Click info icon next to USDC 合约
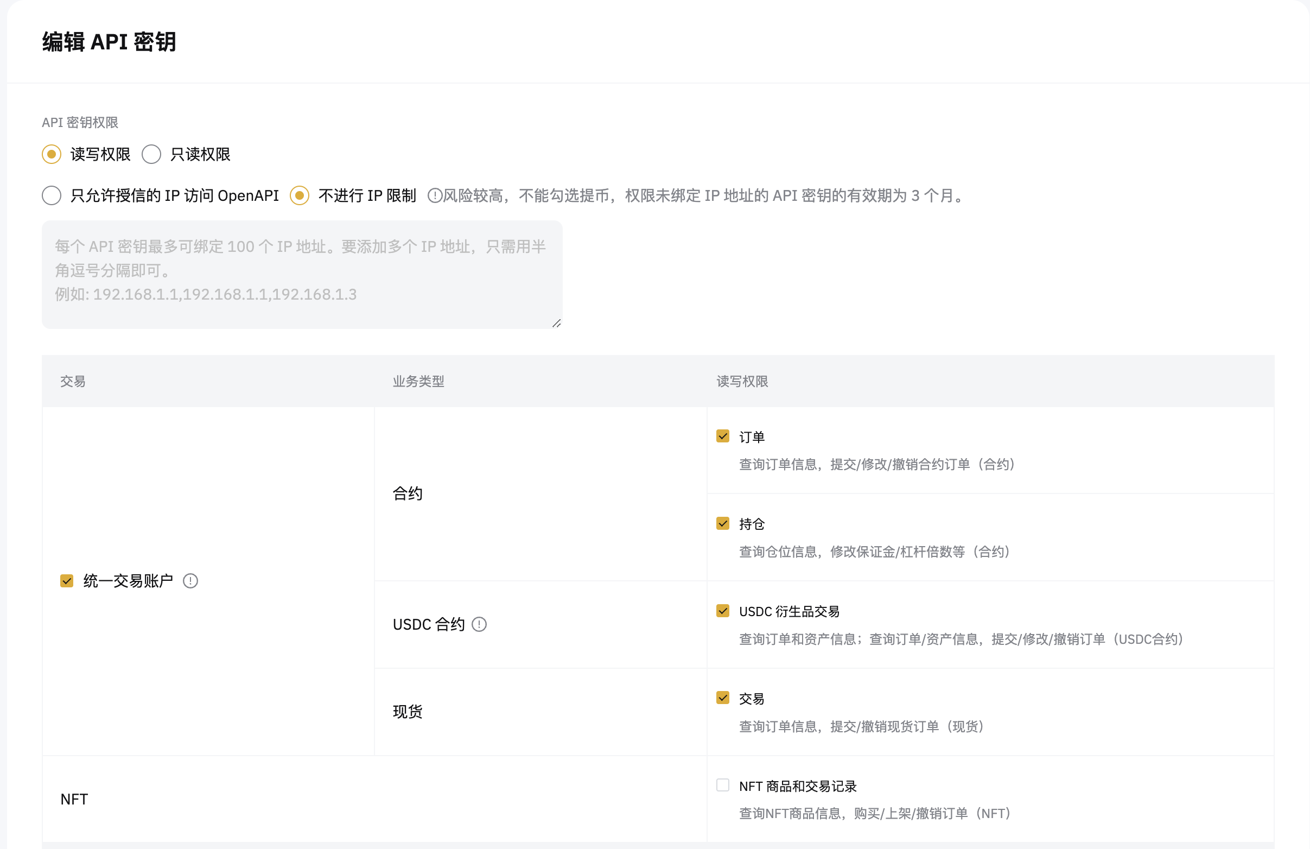Screen dimensions: 1310x849 pyautogui.click(x=479, y=624)
